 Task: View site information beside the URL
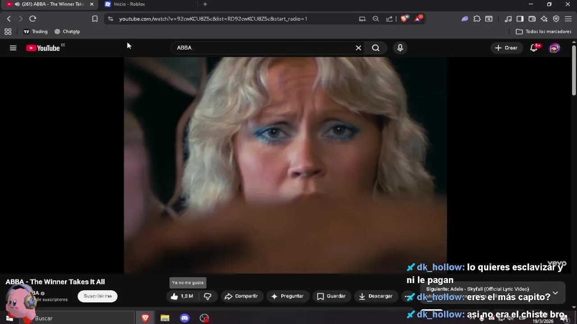point(110,19)
